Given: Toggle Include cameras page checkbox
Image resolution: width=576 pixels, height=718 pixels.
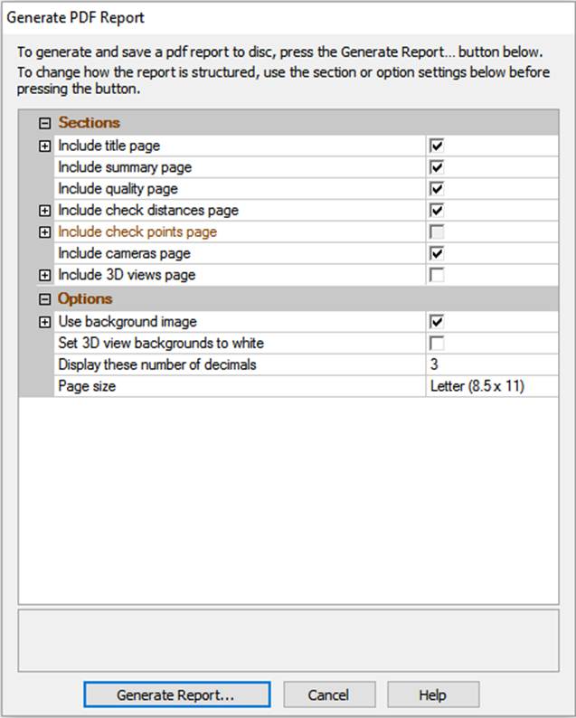Looking at the screenshot, I should tap(437, 254).
